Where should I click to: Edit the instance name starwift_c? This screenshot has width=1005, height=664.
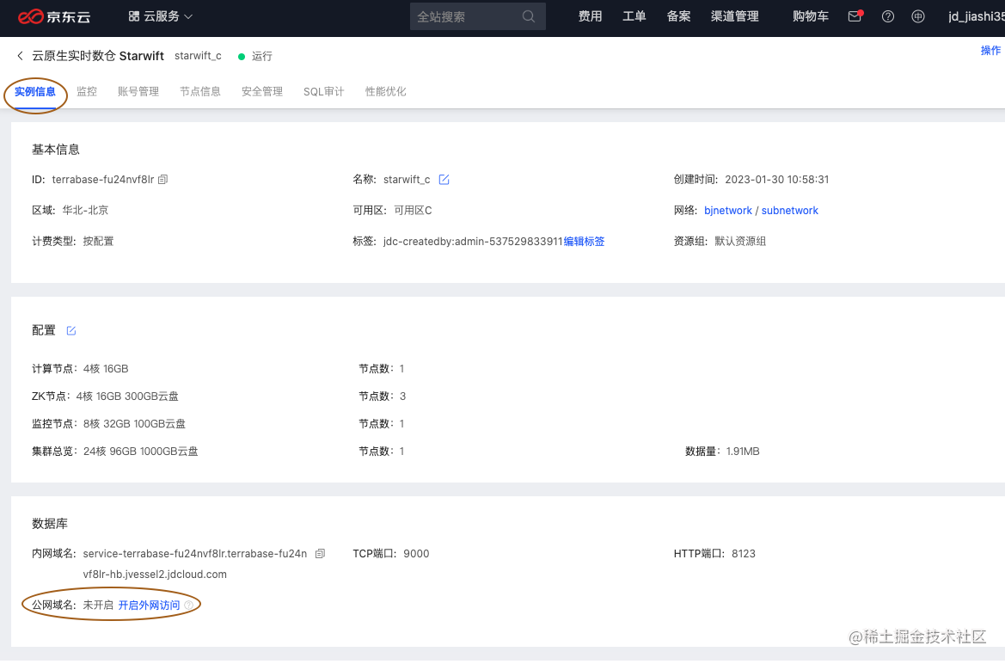pyautogui.click(x=444, y=180)
